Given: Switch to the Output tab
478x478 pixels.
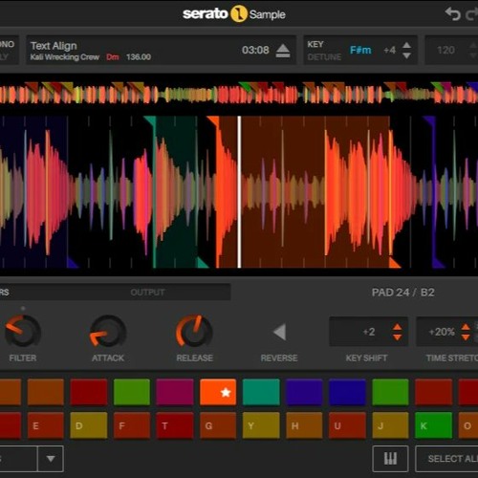Looking at the screenshot, I should pyautogui.click(x=147, y=293).
